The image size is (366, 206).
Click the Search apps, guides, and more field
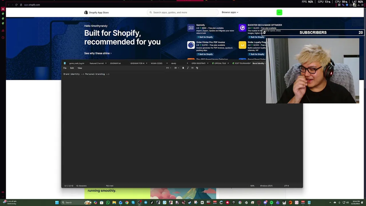[183, 12]
